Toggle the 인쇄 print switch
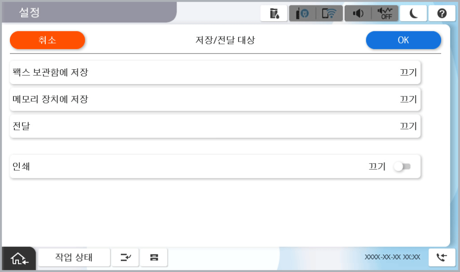 pyautogui.click(x=402, y=166)
